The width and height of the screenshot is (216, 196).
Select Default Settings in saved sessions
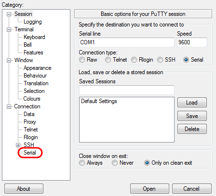point(99,101)
